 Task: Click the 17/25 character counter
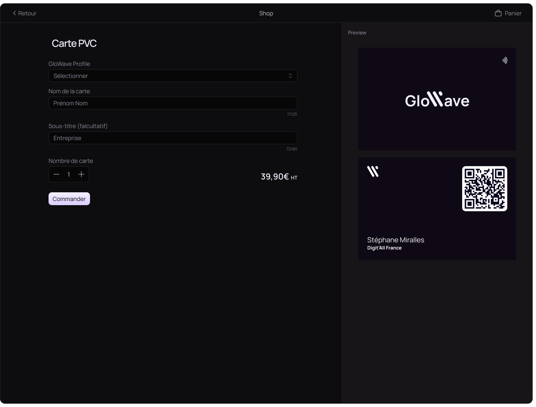292,114
